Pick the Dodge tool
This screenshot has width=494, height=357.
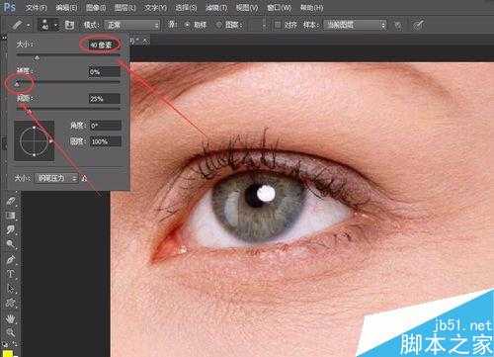pos(11,244)
